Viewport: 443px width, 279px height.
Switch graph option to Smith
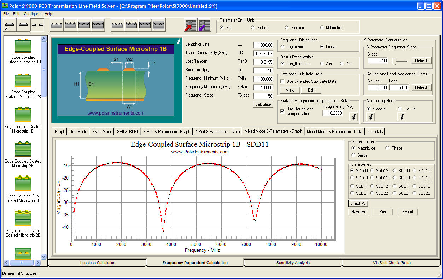(x=354, y=155)
